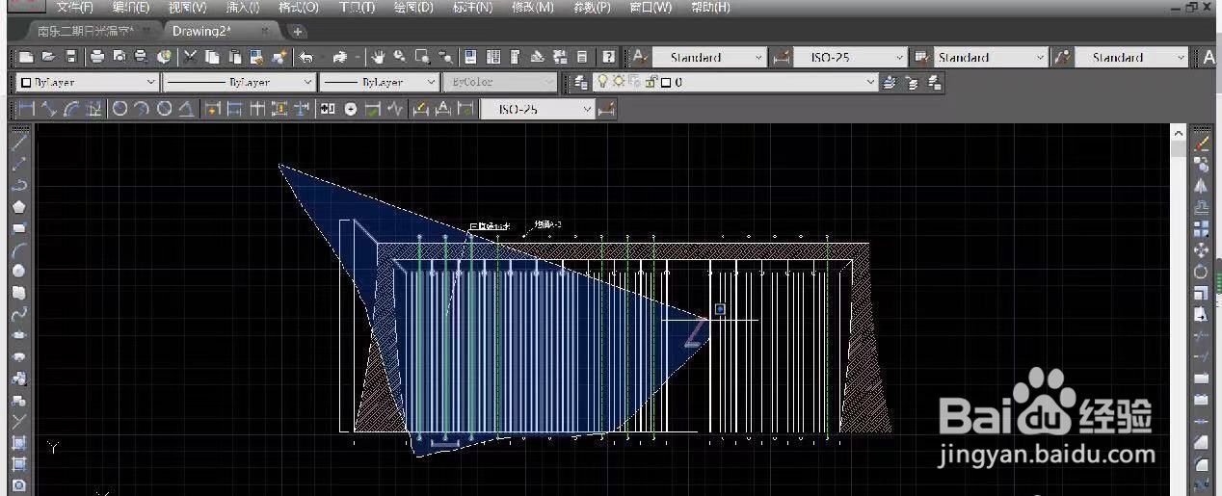Open the 格式(O) menu

pos(298,7)
